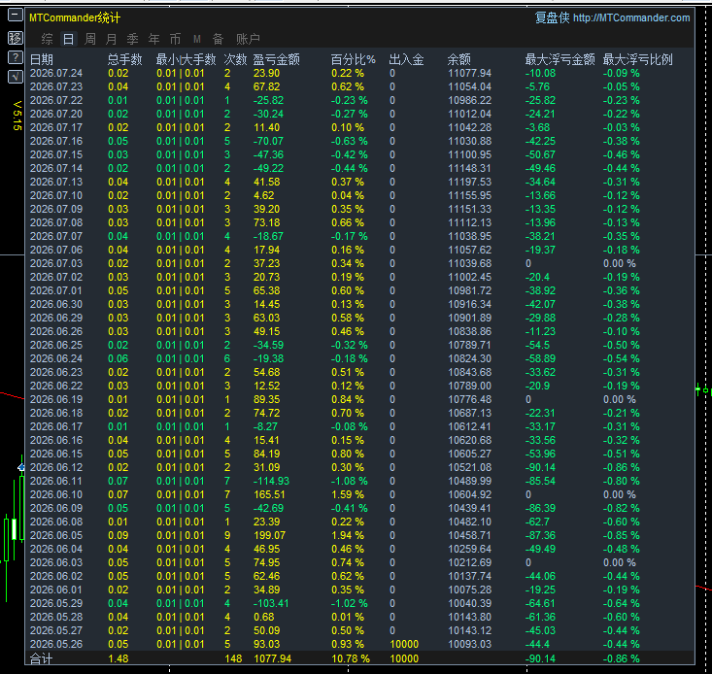Click loss value -103.41
Screen dimensions: 712x674
(271, 604)
